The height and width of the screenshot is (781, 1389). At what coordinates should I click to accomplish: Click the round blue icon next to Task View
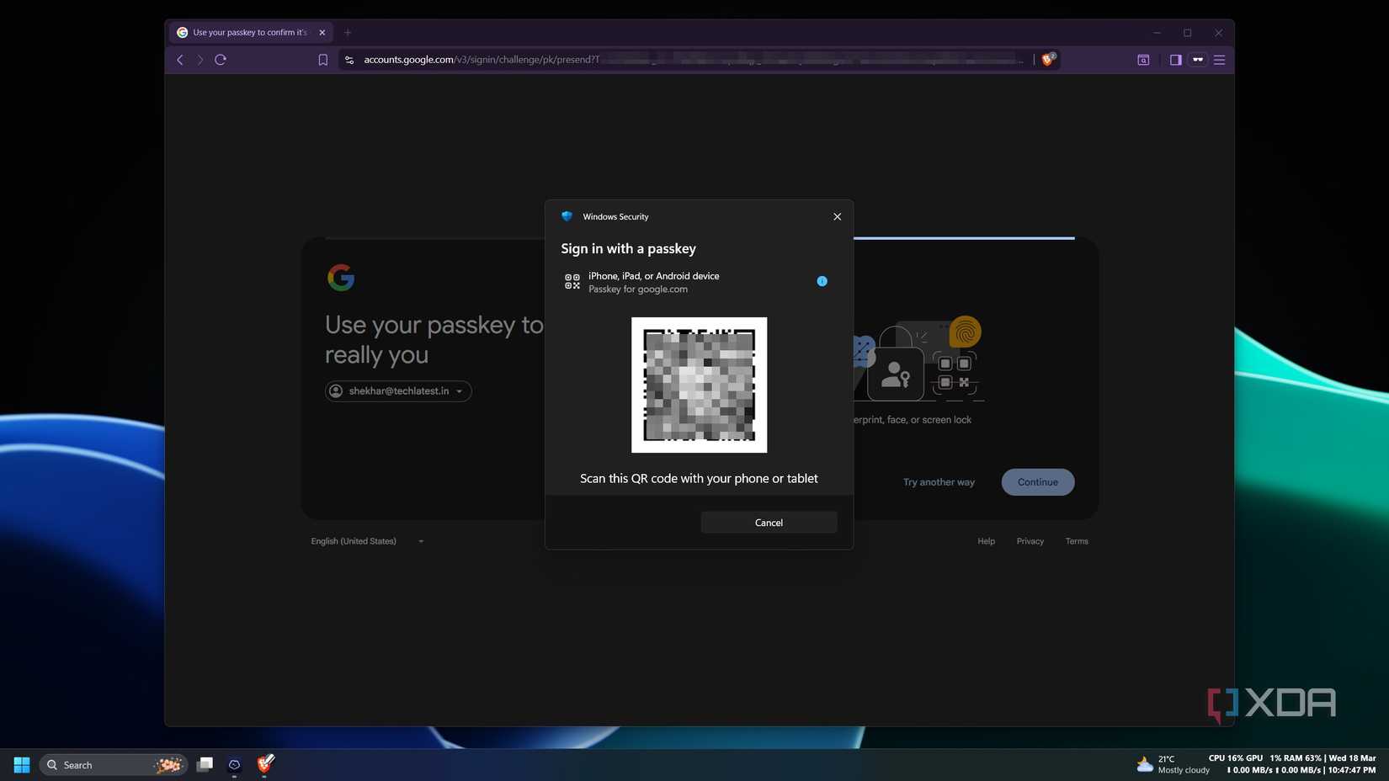(235, 764)
